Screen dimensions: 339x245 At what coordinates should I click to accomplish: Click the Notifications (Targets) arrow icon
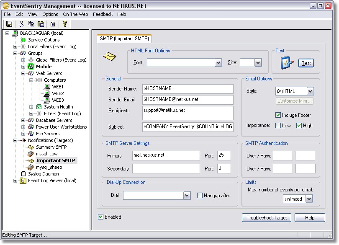pyautogui.click(x=23, y=140)
